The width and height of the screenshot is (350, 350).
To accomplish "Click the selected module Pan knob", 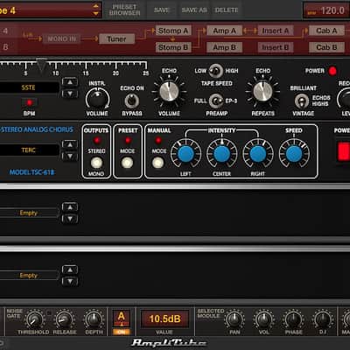I will [234, 319].
